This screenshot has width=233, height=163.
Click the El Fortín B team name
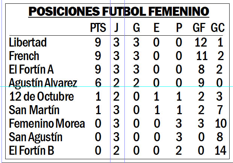(32, 151)
